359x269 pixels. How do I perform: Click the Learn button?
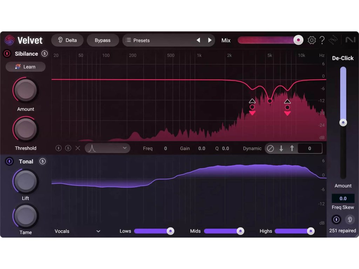point(25,67)
